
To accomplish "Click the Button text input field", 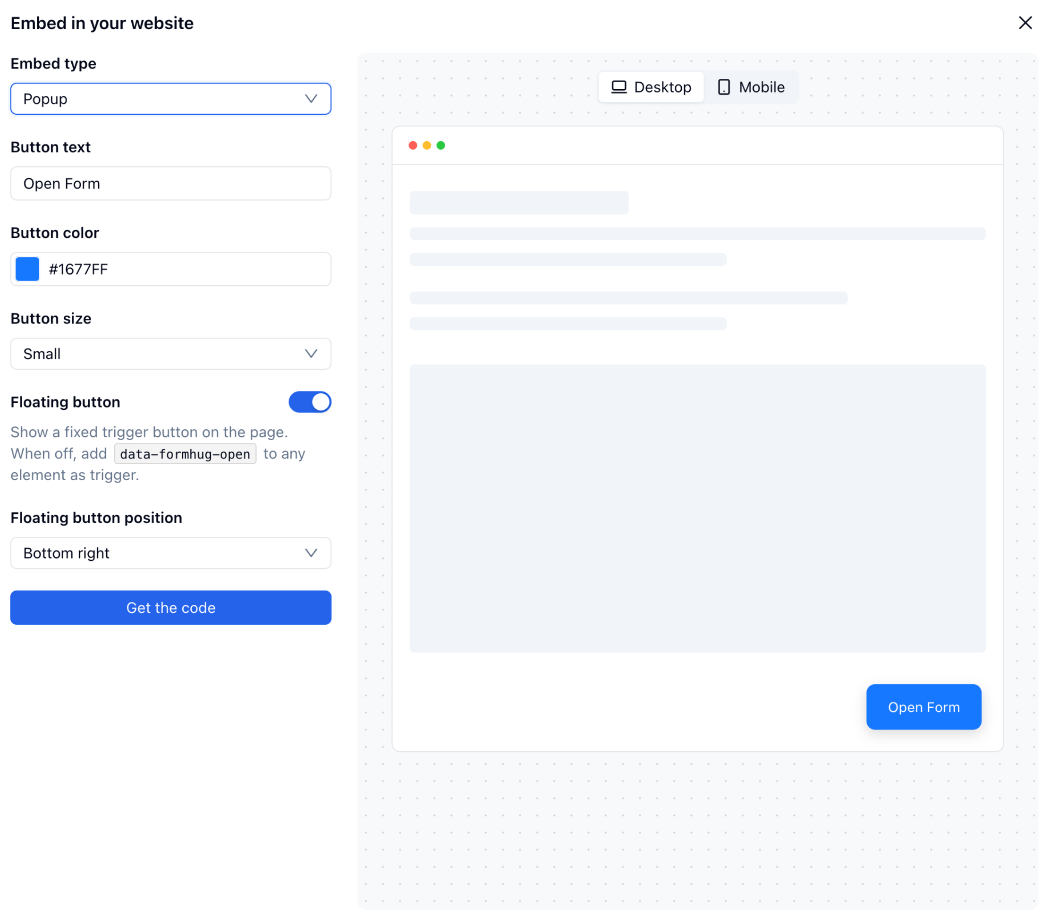I will (x=171, y=184).
